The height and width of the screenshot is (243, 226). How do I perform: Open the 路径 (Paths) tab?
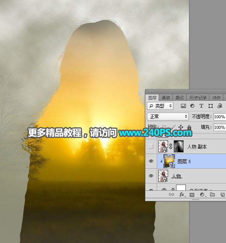[180, 98]
